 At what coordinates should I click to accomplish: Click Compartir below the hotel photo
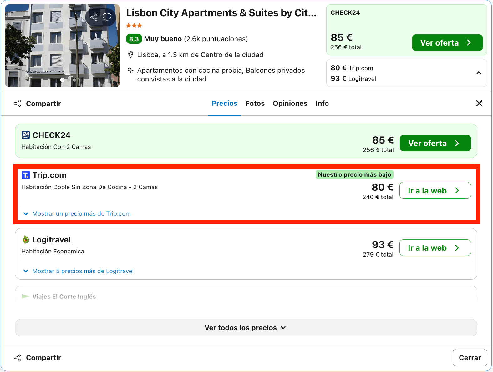(x=38, y=104)
